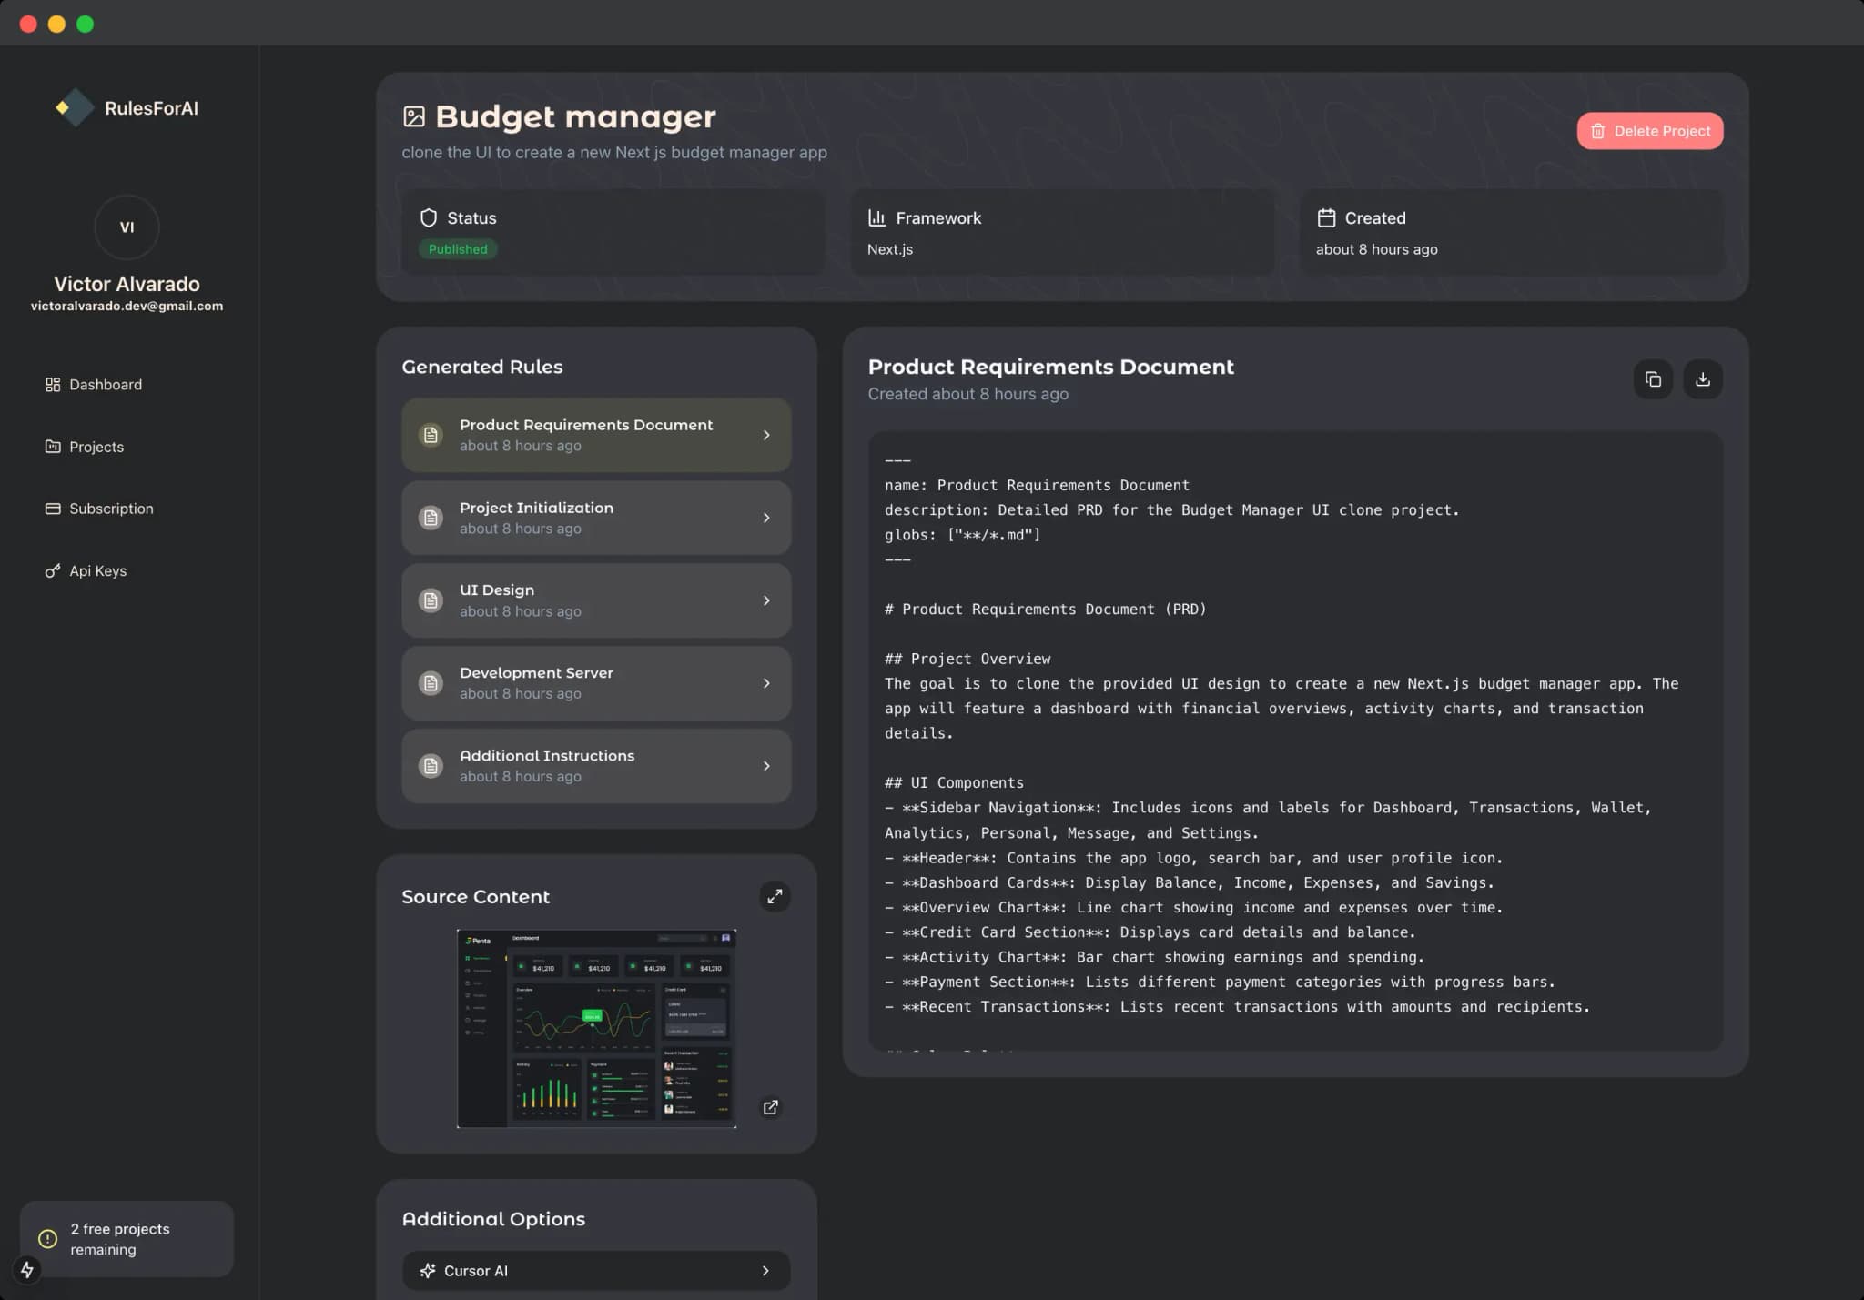Select the UI Design rule
1864x1300 pixels.
[596, 600]
